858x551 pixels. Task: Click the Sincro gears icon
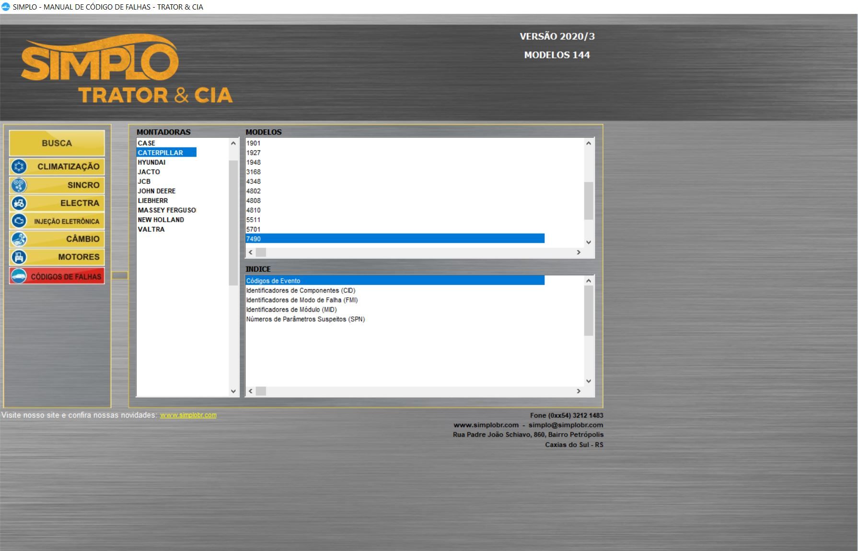(19, 185)
